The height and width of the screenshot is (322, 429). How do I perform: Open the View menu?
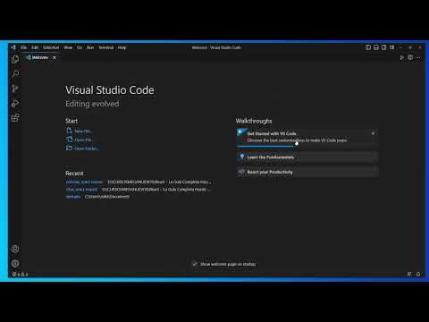coord(68,47)
